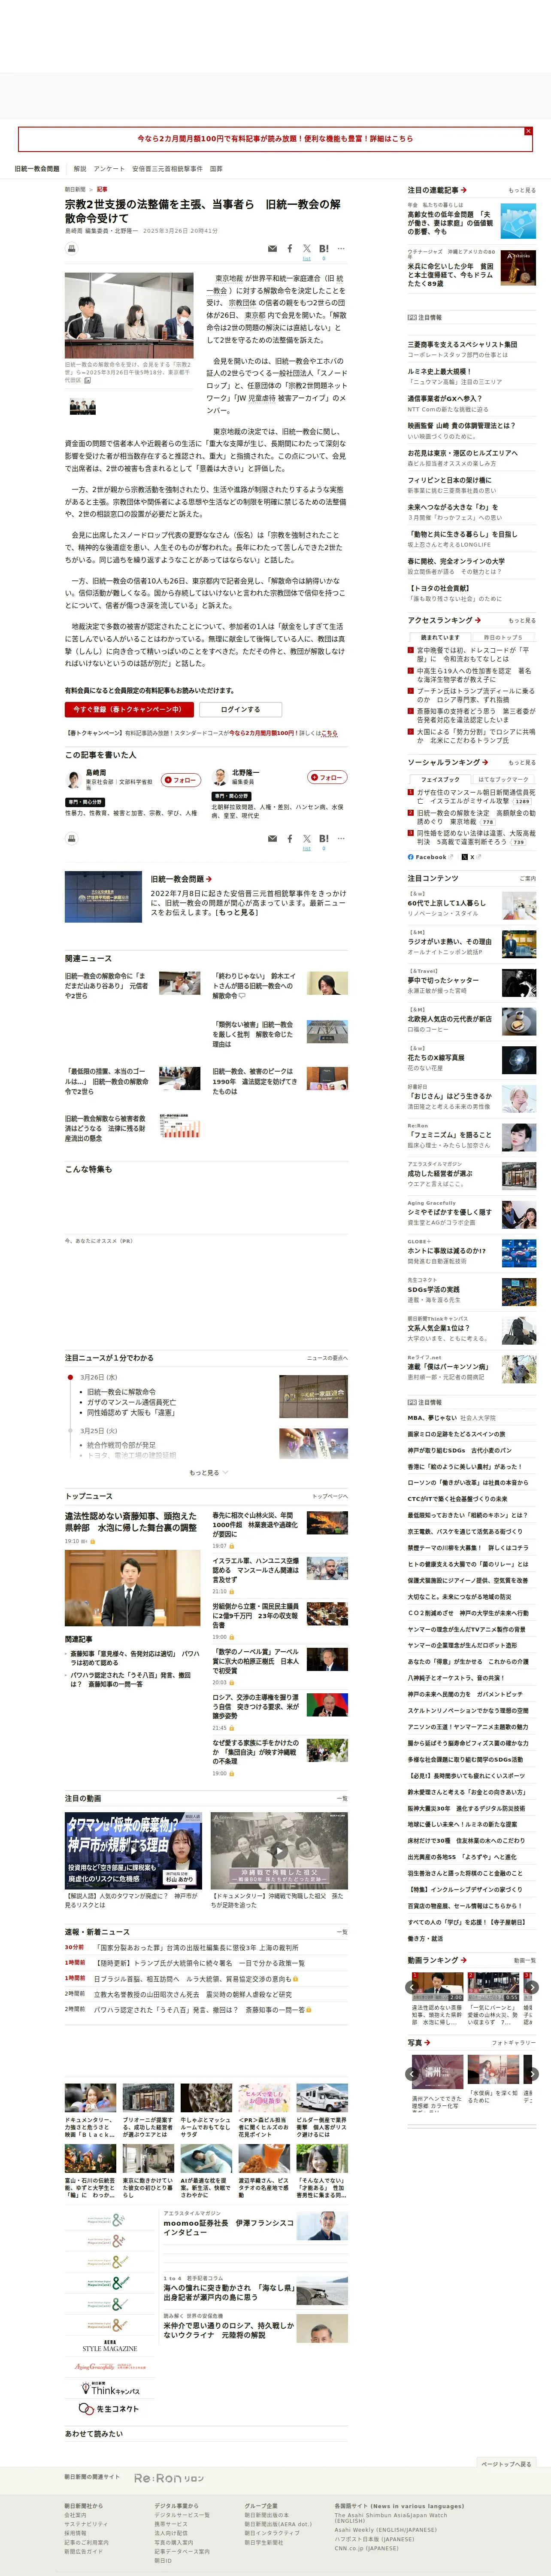Share article by email icon at top
The image size is (551, 2576).
[x=272, y=249]
